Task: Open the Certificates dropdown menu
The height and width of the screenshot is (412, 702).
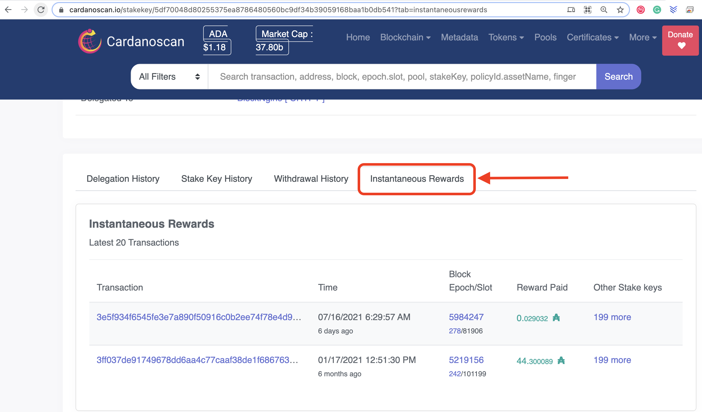Action: click(x=592, y=37)
